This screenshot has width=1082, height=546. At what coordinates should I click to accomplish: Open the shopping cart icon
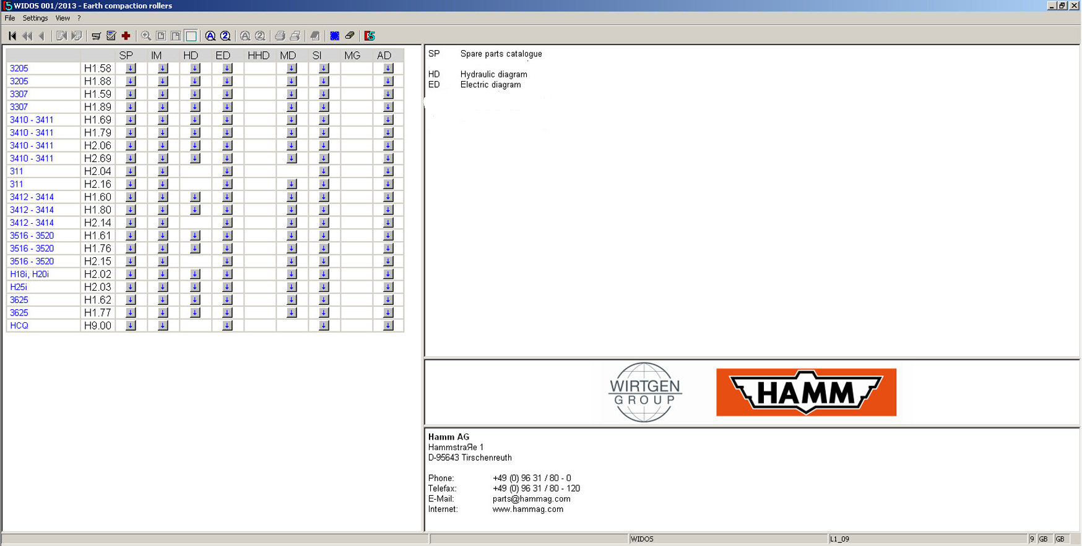pyautogui.click(x=96, y=36)
